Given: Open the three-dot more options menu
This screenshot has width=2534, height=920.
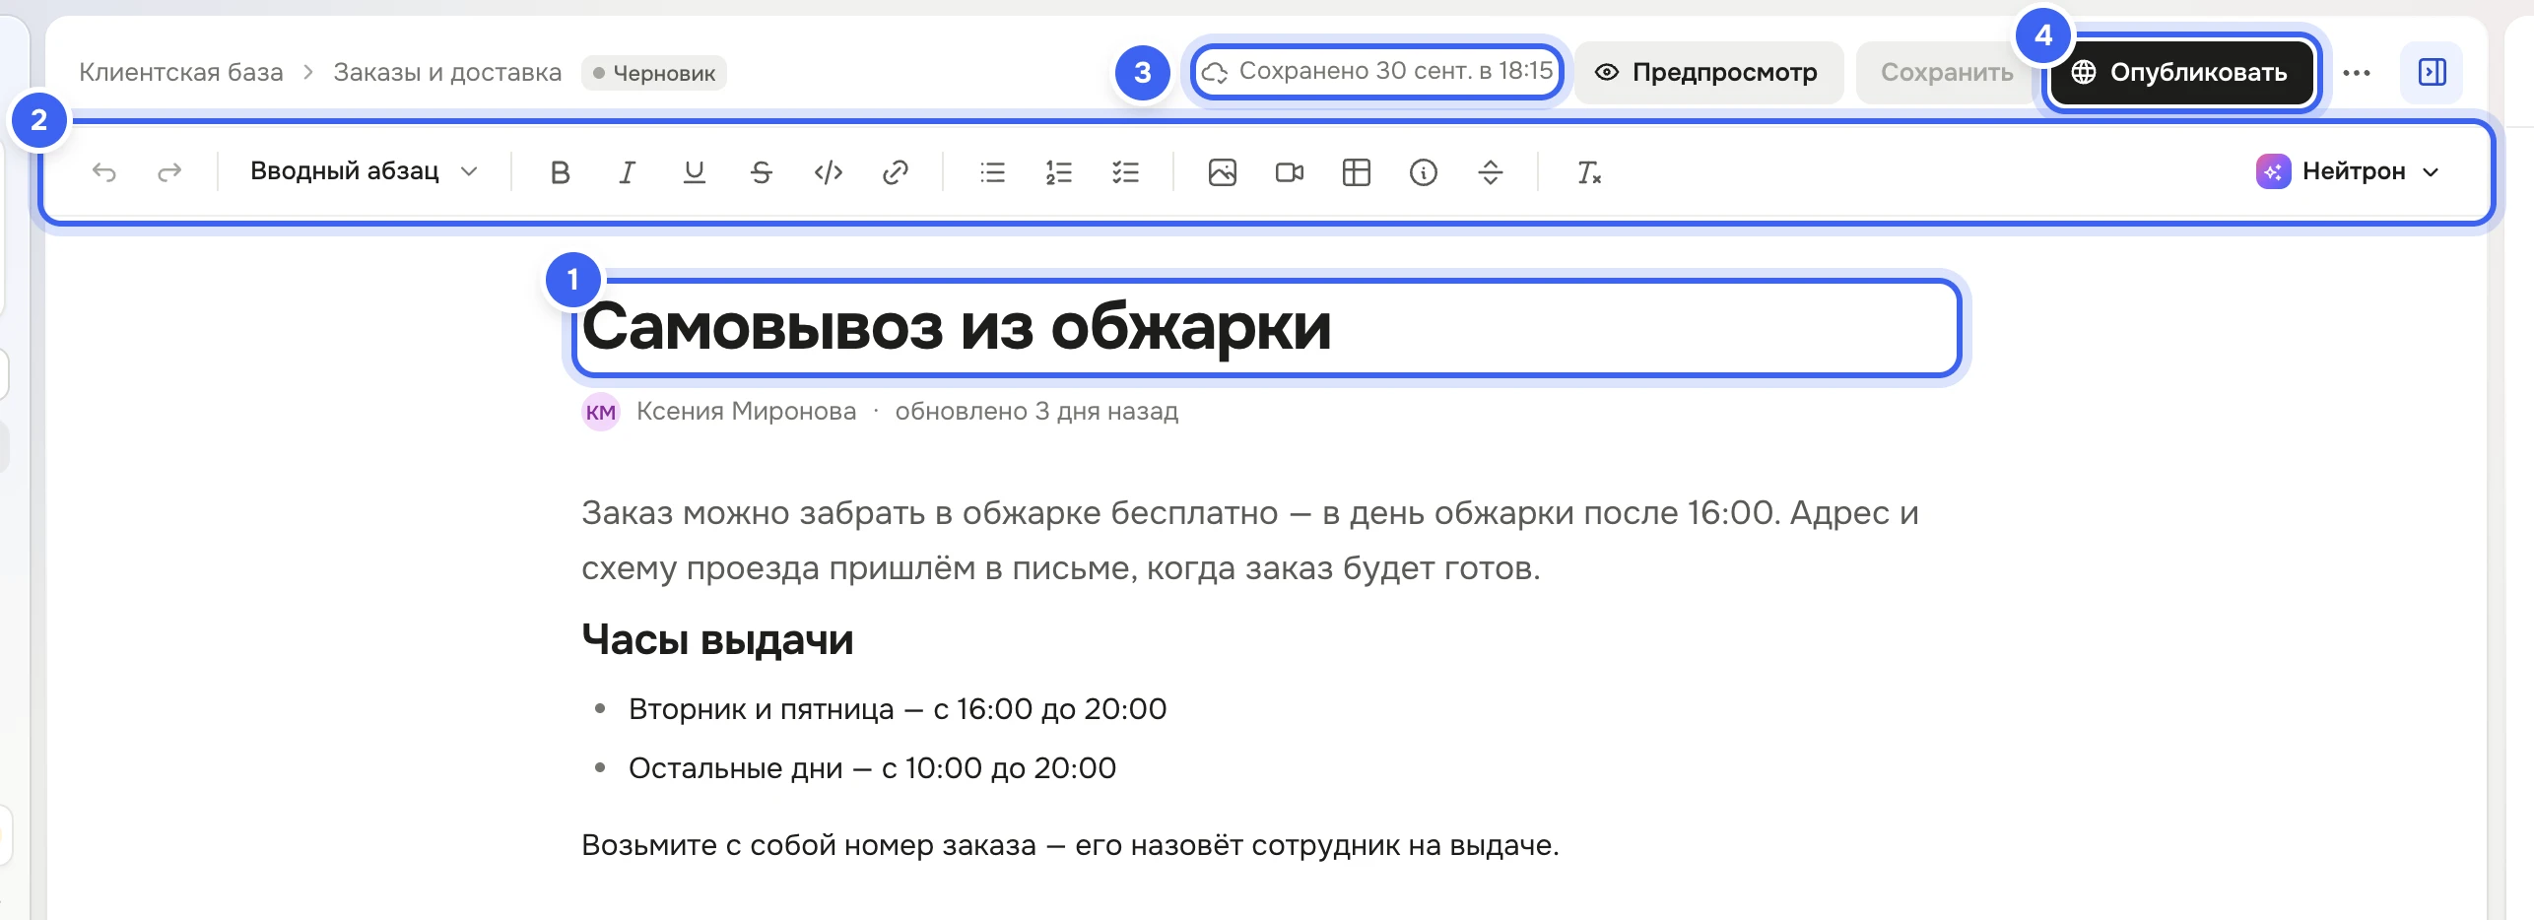Looking at the screenshot, I should point(2356,73).
